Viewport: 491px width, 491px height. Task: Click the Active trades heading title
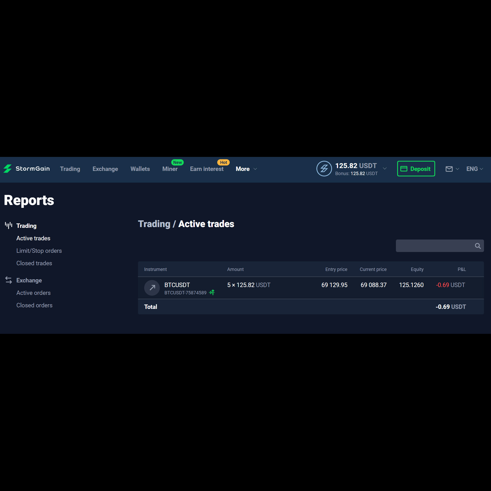(206, 224)
